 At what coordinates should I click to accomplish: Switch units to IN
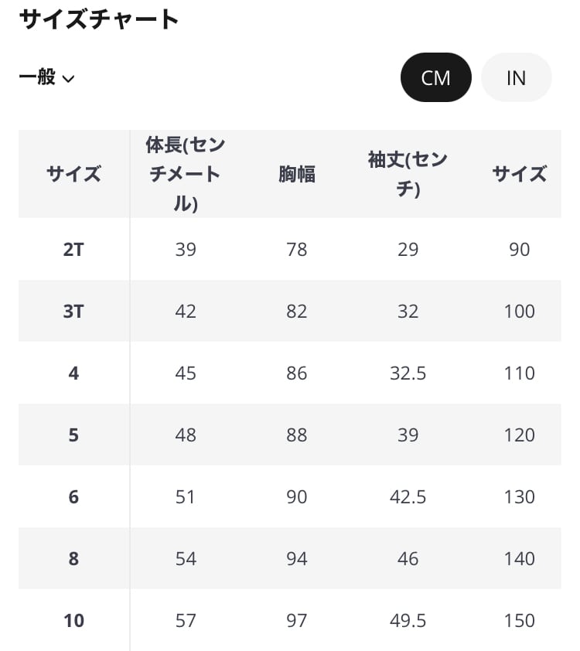tap(516, 77)
